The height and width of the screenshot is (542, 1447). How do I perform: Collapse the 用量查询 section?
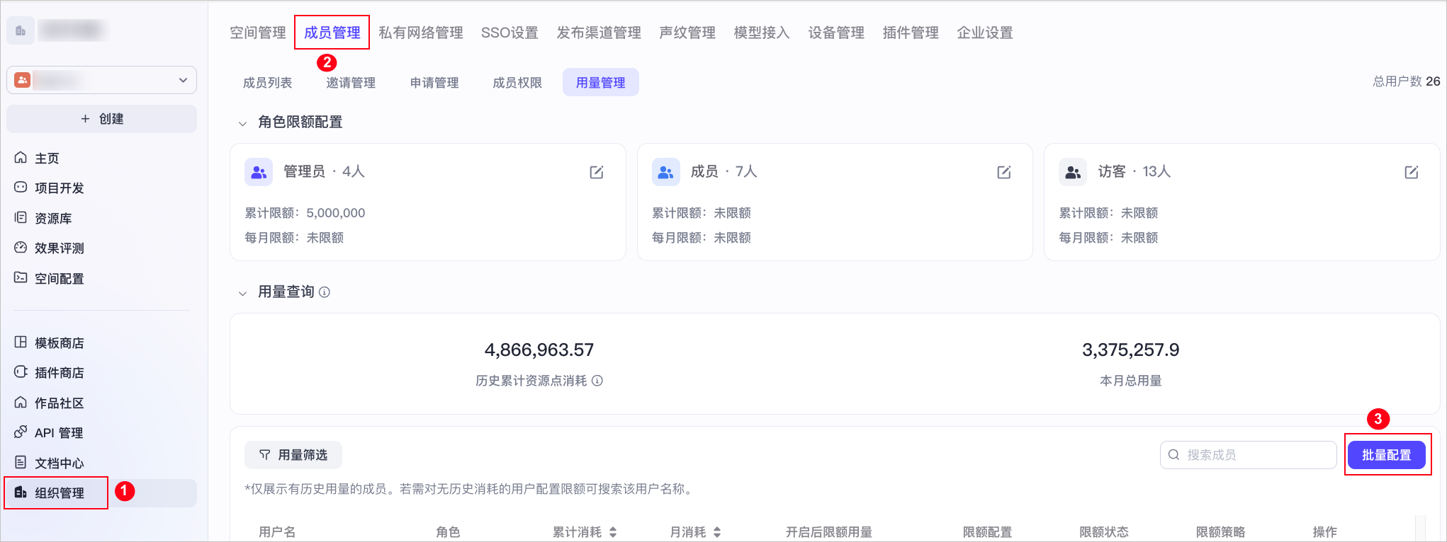click(242, 293)
